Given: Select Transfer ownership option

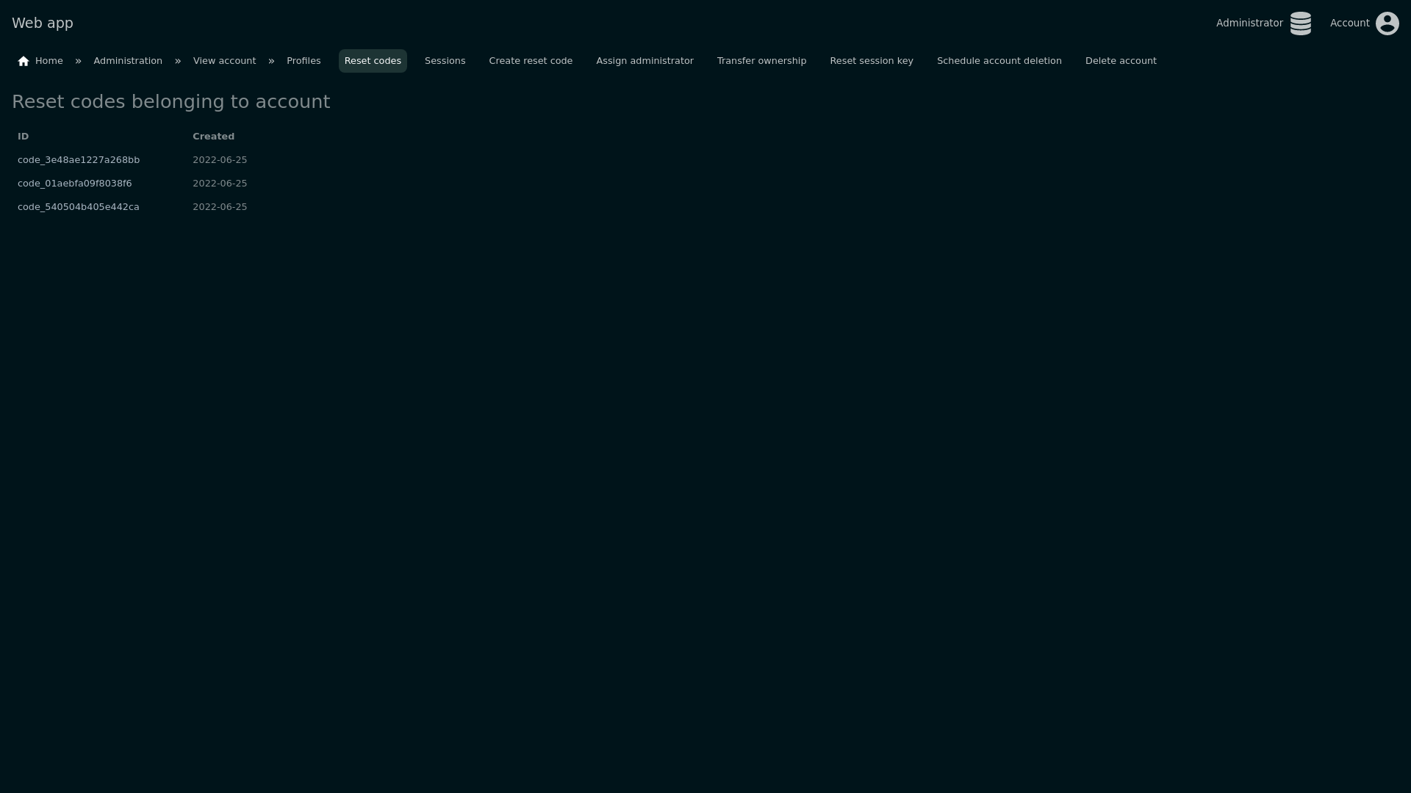Looking at the screenshot, I should pyautogui.click(x=761, y=61).
